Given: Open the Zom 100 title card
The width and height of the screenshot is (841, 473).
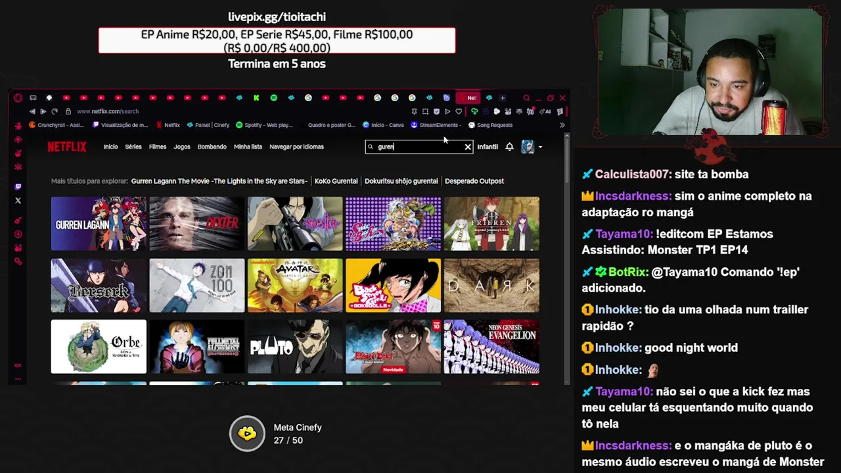Looking at the screenshot, I should [x=197, y=285].
